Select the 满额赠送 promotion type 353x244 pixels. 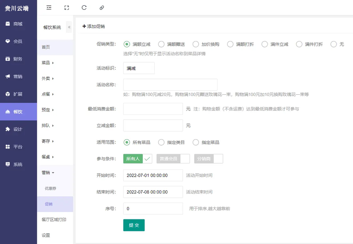tap(161, 44)
